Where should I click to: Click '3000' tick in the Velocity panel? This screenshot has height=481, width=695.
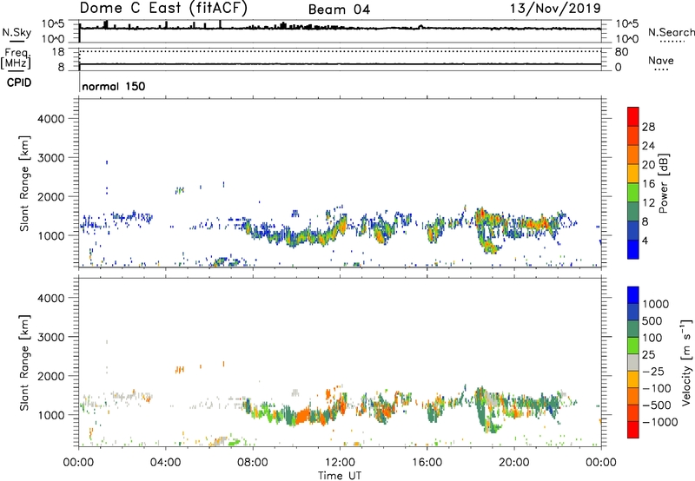[51, 337]
